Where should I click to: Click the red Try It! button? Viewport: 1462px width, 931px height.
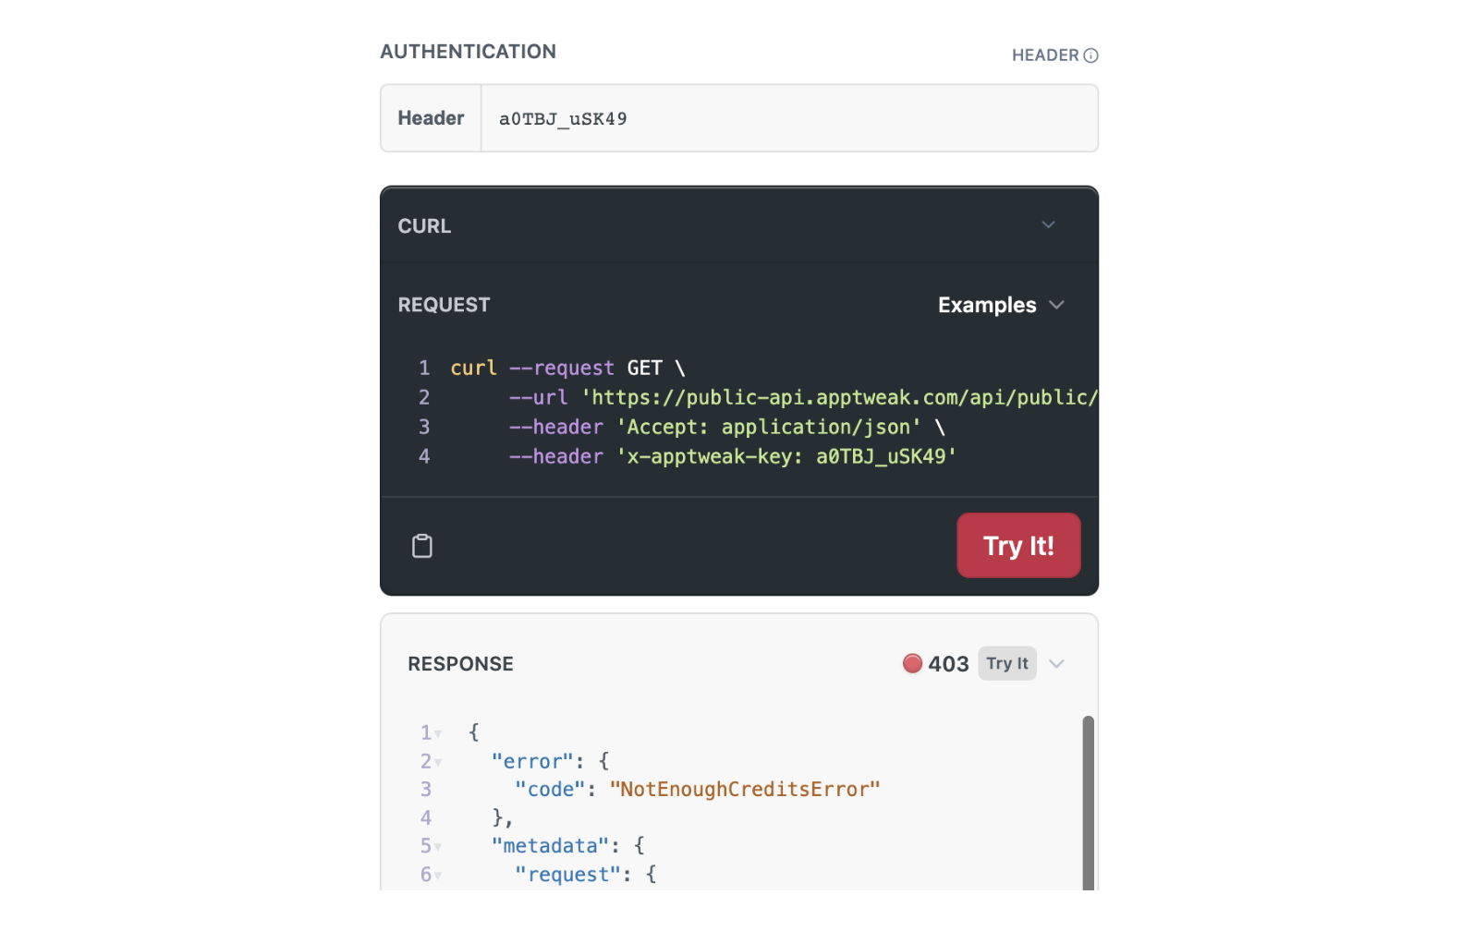[1018, 545]
